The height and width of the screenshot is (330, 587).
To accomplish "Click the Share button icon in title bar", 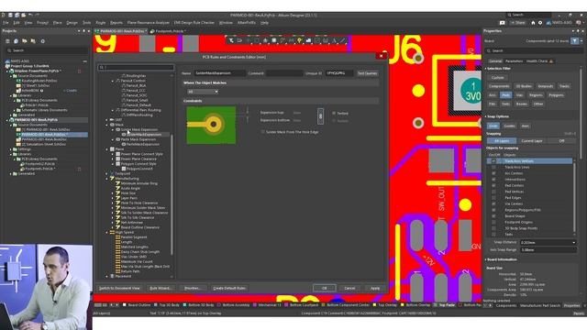I will coord(518,23).
